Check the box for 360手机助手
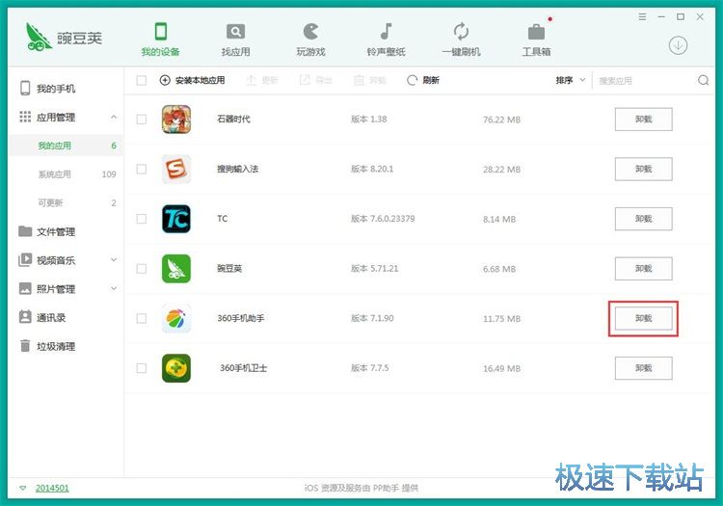The height and width of the screenshot is (506, 723). [x=142, y=318]
